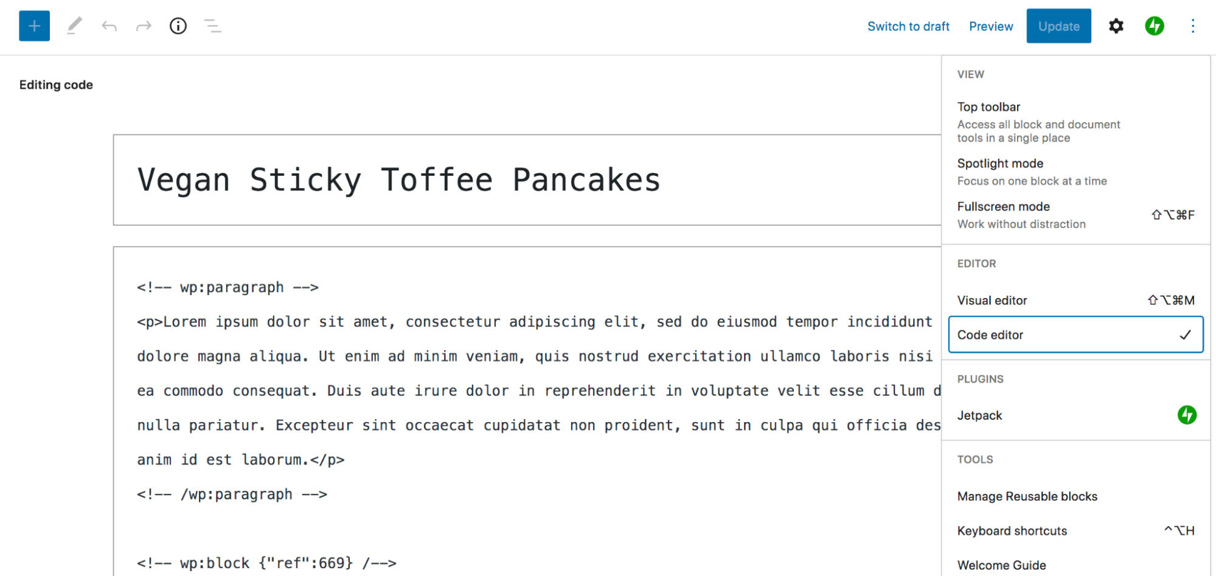Click the Preview link

(x=991, y=26)
